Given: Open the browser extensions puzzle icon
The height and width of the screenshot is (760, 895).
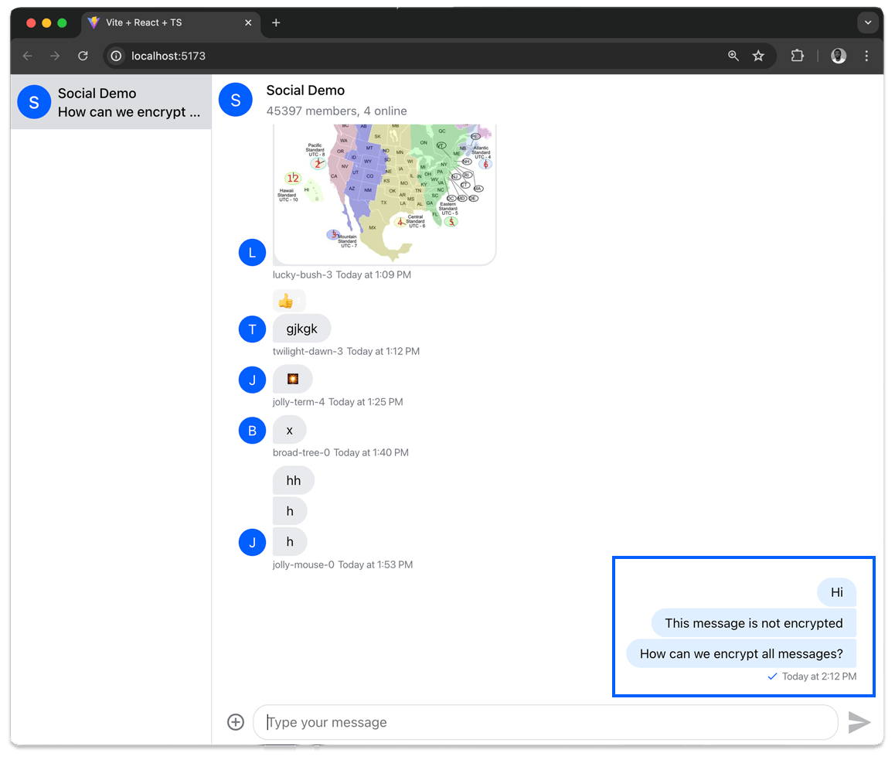Looking at the screenshot, I should point(797,56).
